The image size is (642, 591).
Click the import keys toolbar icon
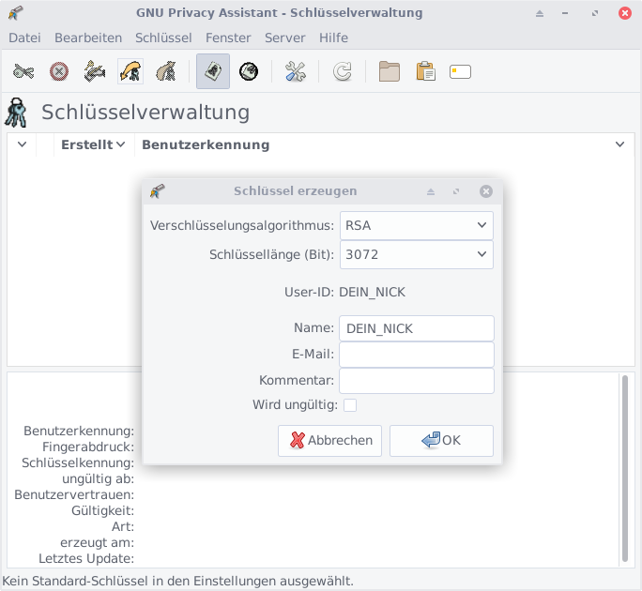pos(130,72)
